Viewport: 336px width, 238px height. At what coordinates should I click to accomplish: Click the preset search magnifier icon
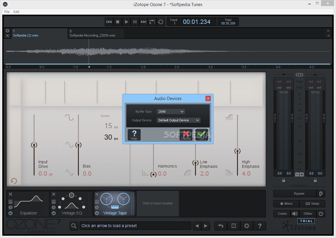click(74, 226)
